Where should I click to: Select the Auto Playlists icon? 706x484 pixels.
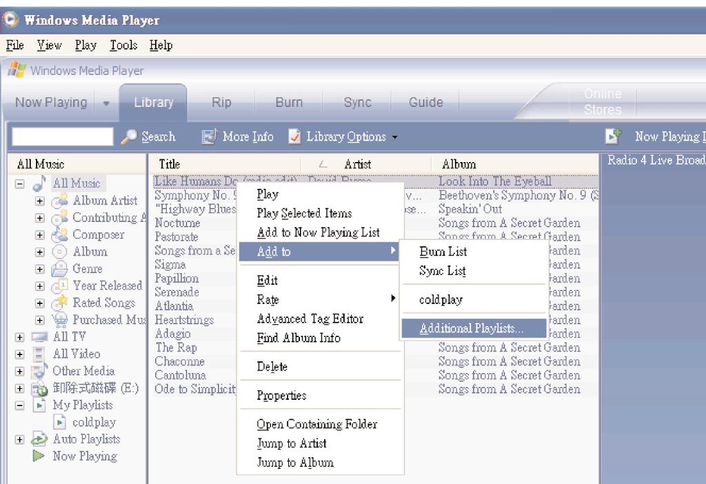click(x=39, y=439)
